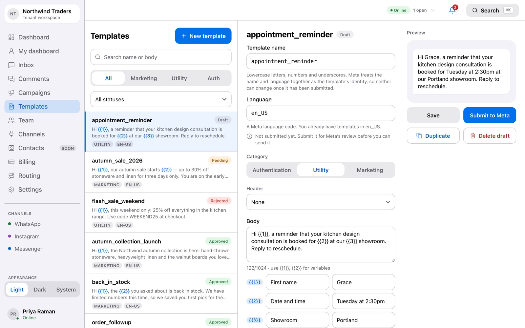Open the autumn_collection_launch template
The height and width of the screenshot is (328, 525).
pos(161,253)
